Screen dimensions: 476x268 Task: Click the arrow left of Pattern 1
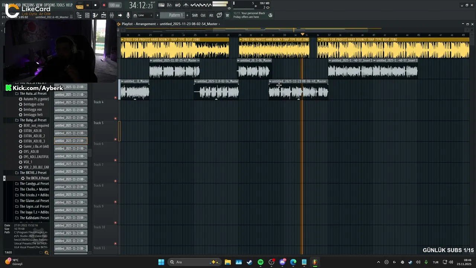coord(157,15)
